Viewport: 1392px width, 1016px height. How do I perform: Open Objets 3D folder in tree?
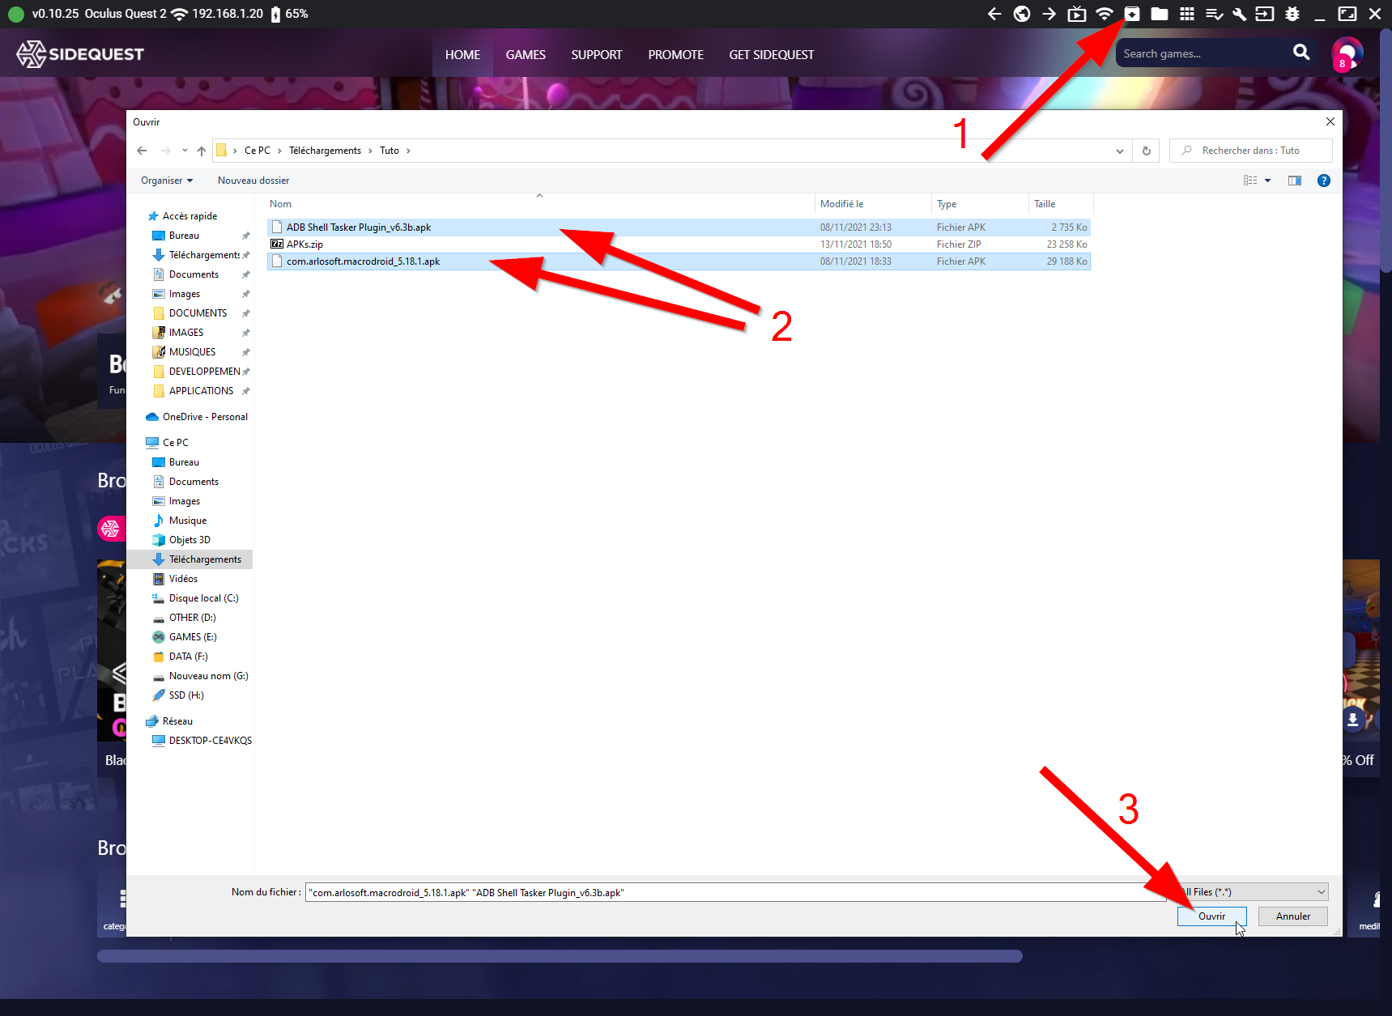point(181,540)
